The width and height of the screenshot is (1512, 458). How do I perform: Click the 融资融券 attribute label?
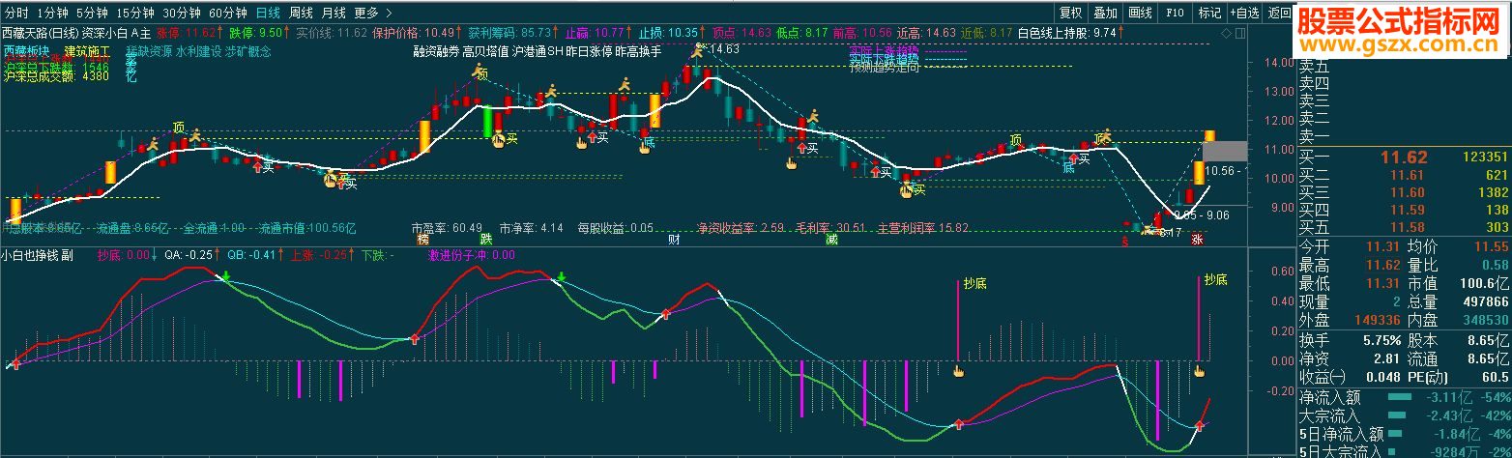tap(436, 51)
